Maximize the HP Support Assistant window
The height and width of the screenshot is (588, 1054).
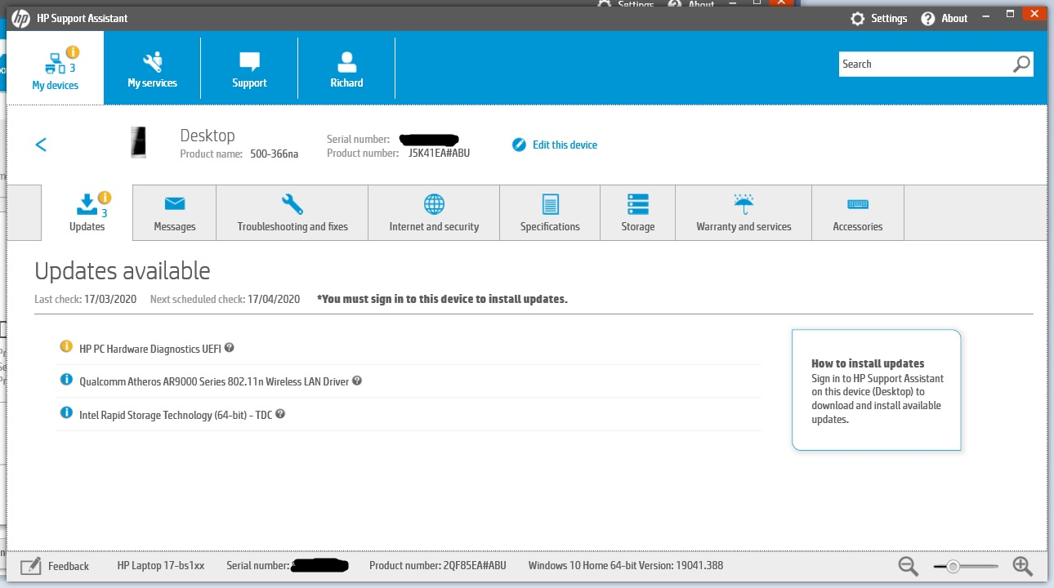coord(1010,14)
